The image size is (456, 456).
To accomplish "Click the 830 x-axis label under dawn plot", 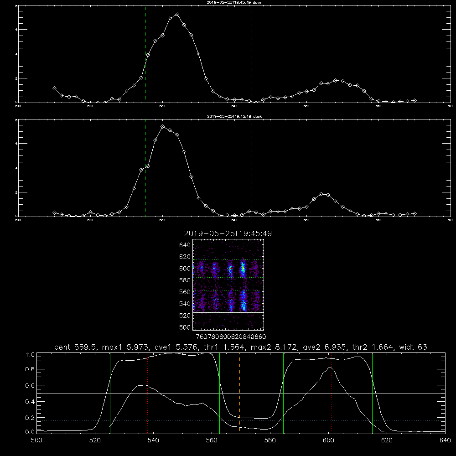I will click(x=162, y=106).
